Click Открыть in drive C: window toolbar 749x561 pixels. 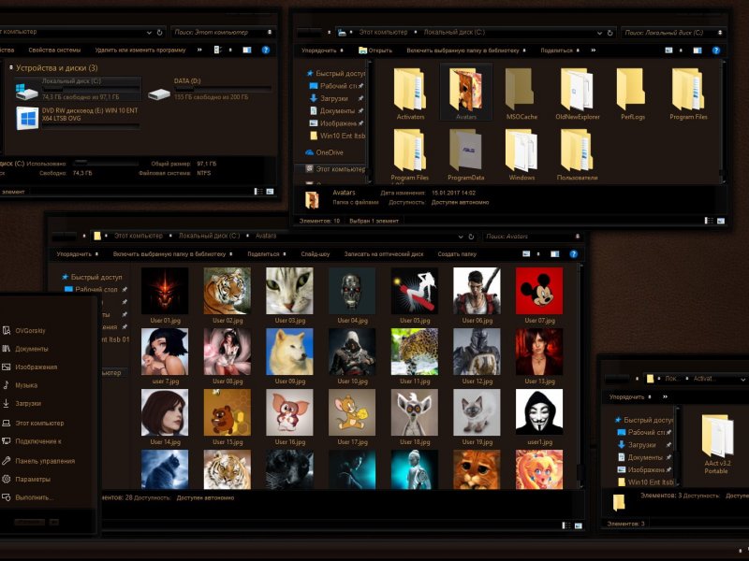click(375, 50)
